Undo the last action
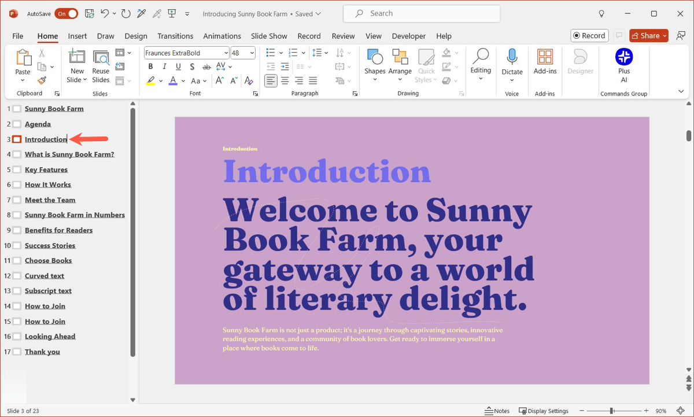 coord(105,13)
